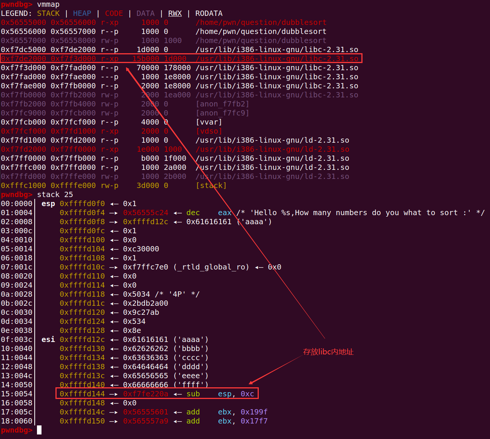Image resolution: width=490 pixels, height=439 pixels.
Task: Click libc pointer 0xf7fe220a
Action: point(146,394)
